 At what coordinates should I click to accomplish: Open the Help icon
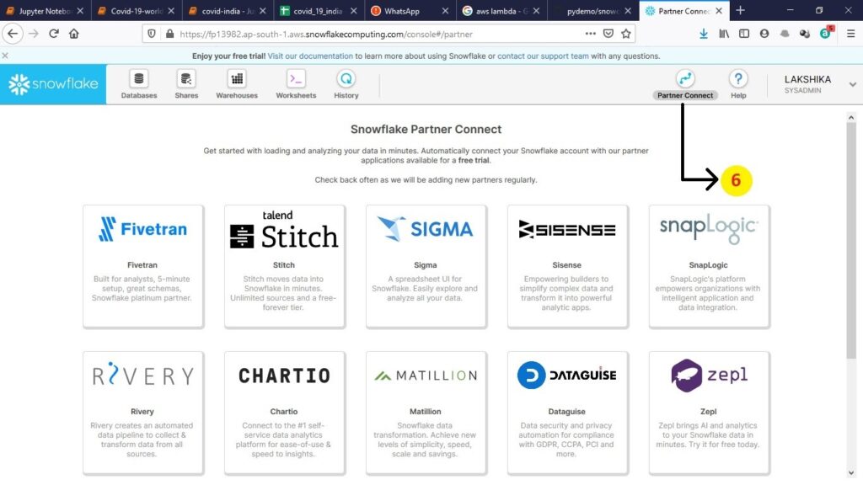click(x=738, y=79)
